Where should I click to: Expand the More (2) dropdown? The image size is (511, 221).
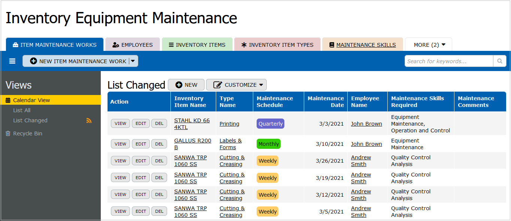pyautogui.click(x=429, y=45)
